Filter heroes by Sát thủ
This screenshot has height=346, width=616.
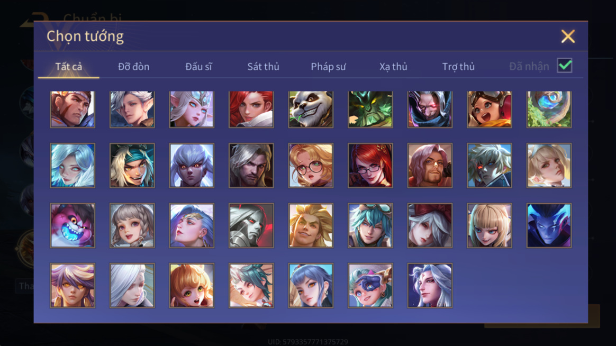pos(263,66)
